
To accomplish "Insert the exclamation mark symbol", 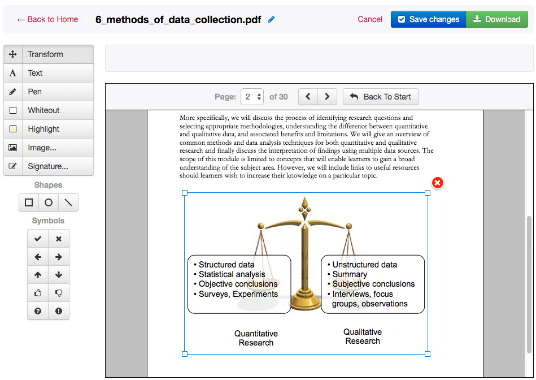I will (59, 311).
